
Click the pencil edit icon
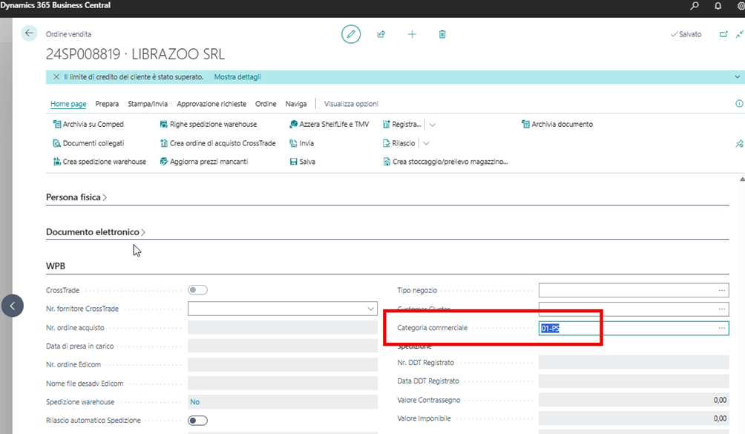click(351, 34)
